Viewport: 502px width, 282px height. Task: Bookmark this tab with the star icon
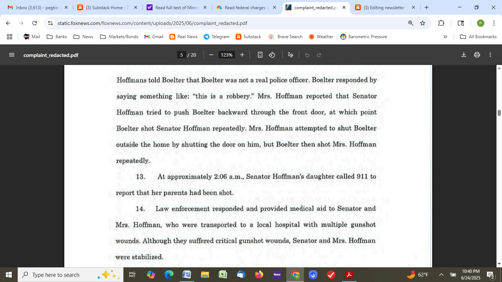coord(423,23)
